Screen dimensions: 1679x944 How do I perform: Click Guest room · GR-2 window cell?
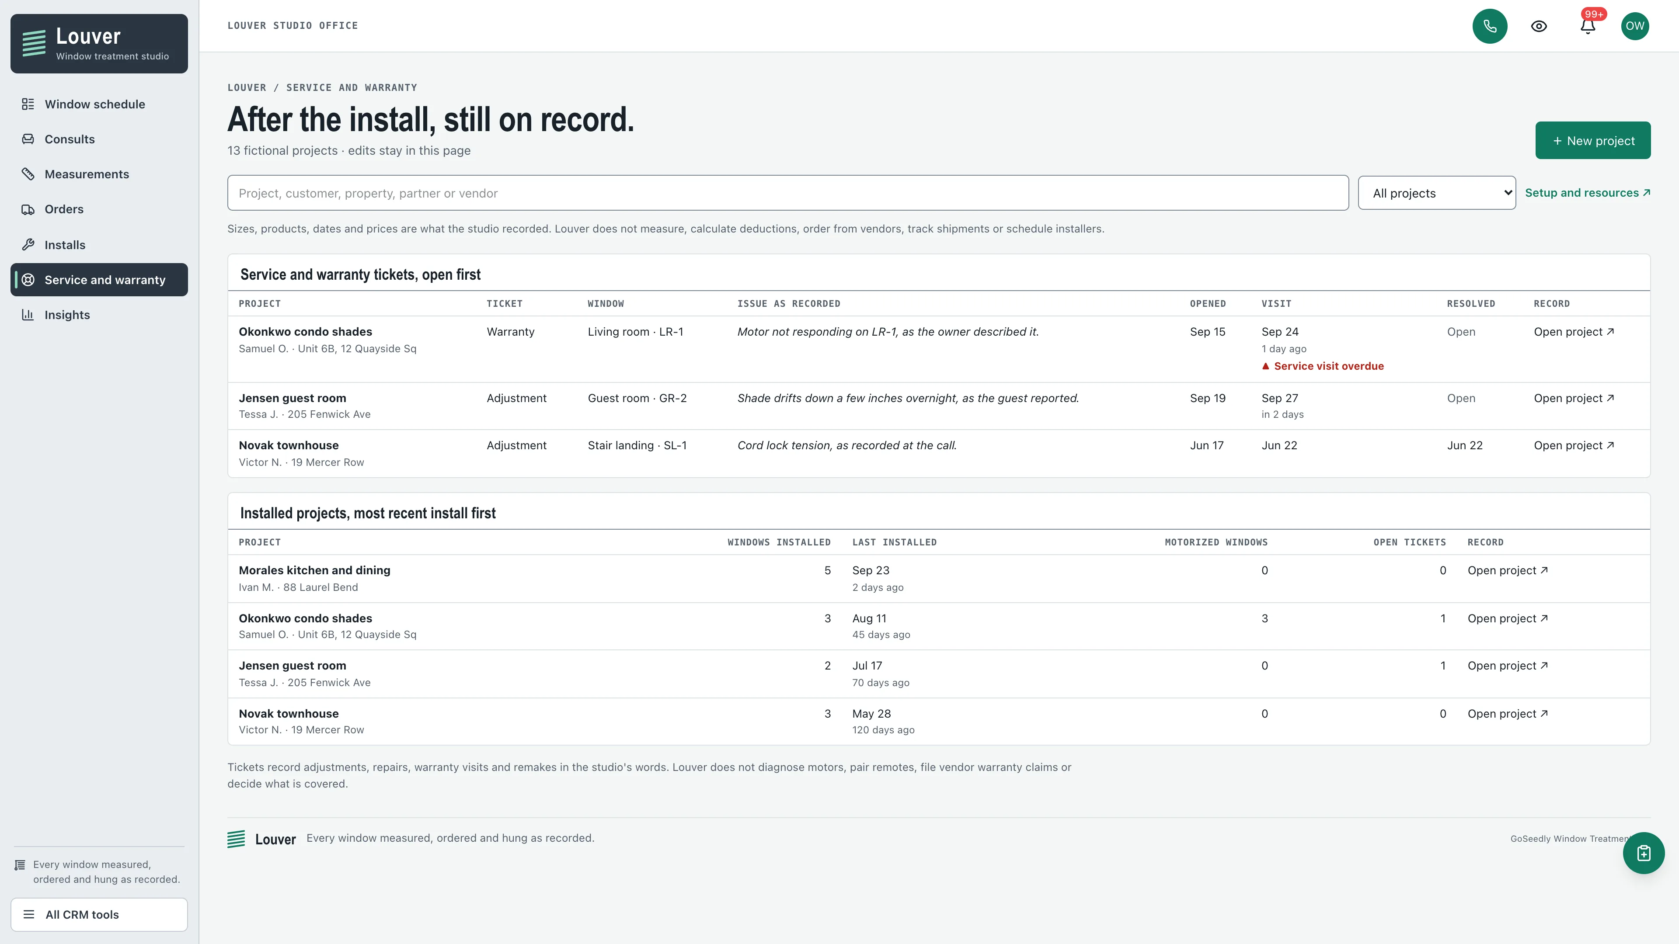[x=637, y=398]
